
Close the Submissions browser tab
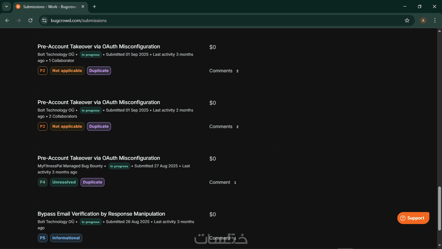click(83, 6)
